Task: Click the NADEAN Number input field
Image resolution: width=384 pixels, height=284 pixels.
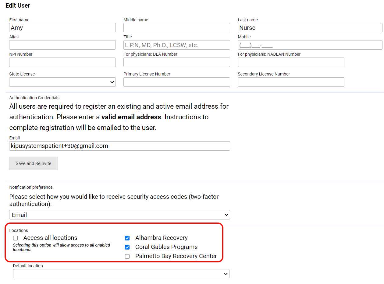Action: (291, 62)
